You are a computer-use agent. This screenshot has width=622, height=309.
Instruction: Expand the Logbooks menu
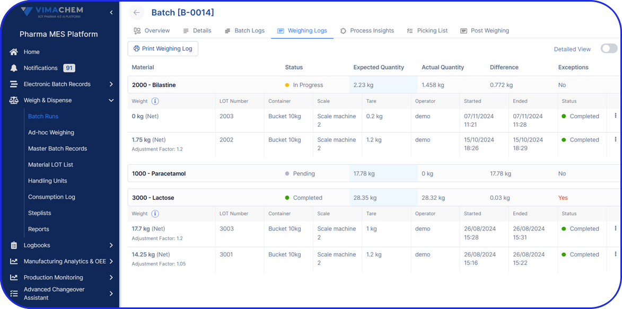[x=111, y=245]
